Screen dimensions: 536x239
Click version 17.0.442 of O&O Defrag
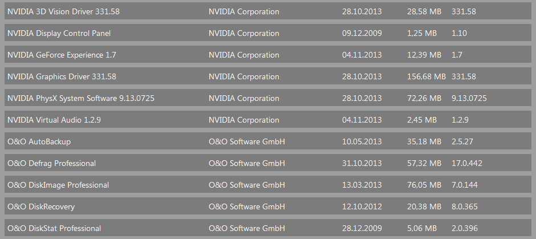click(466, 163)
